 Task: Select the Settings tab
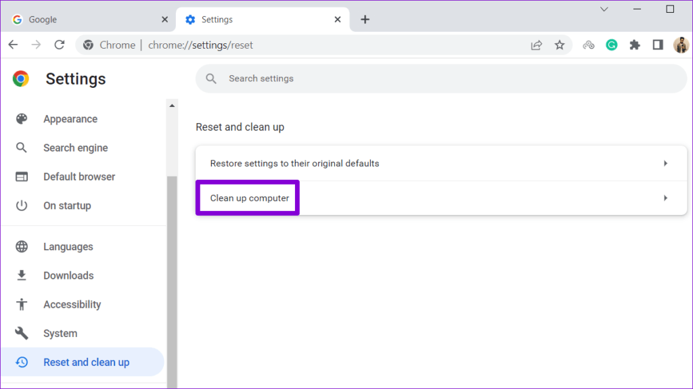[x=263, y=20]
